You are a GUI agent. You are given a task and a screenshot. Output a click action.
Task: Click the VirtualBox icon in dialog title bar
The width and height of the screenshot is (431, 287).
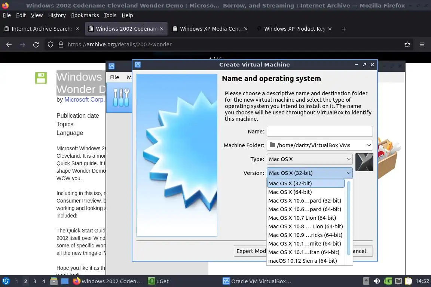coord(138,65)
